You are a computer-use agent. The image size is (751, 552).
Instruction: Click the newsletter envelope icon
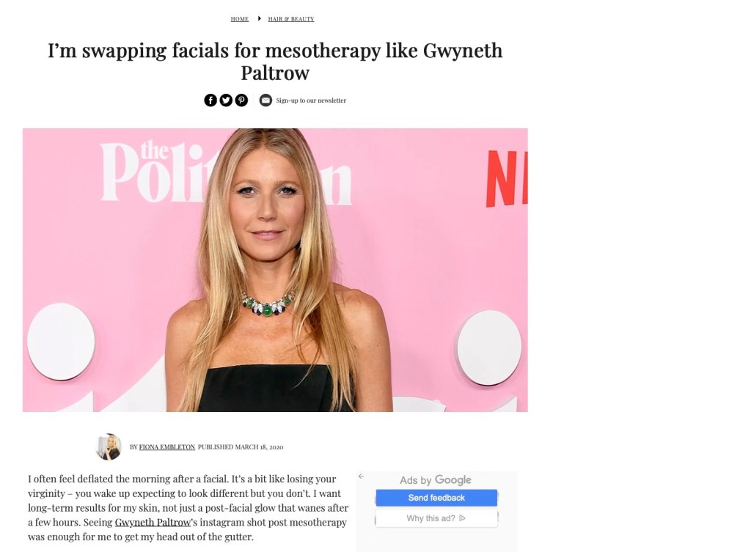(265, 100)
